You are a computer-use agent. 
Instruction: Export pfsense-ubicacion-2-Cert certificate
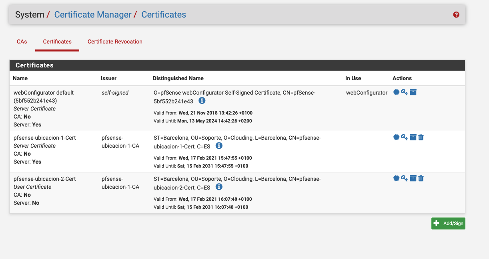(396, 178)
